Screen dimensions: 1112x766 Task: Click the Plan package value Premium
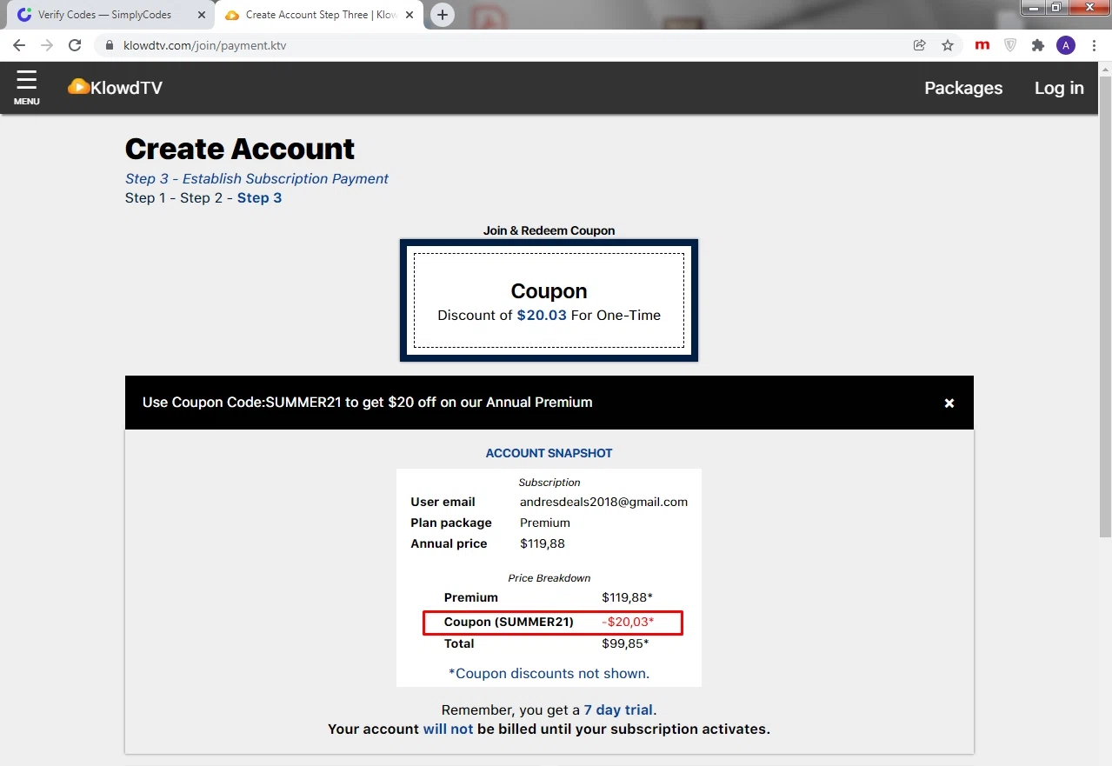(x=545, y=523)
